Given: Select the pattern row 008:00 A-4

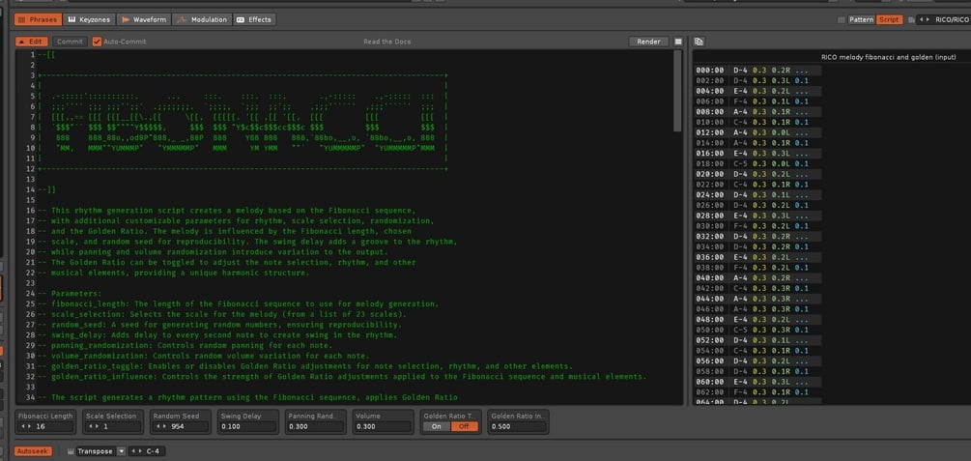Looking at the screenshot, I should pos(758,111).
